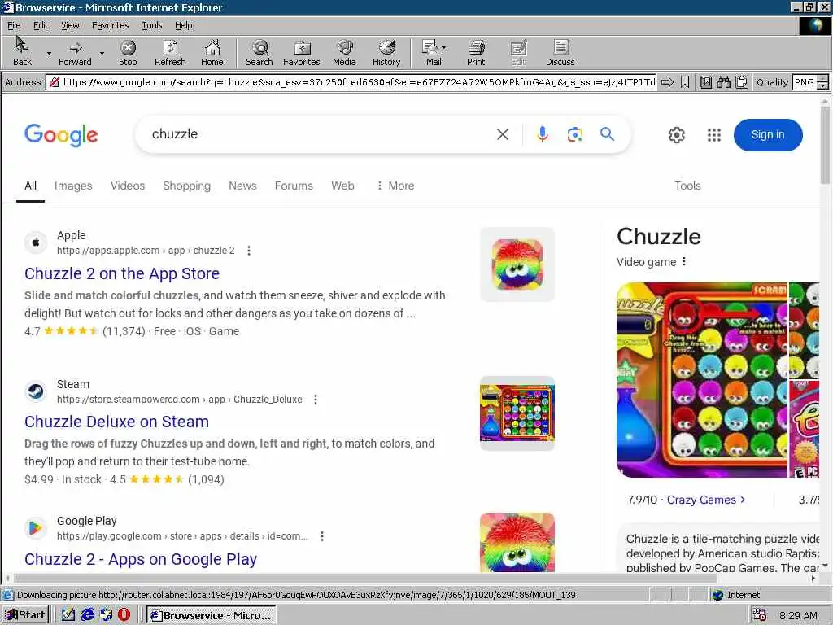The height and width of the screenshot is (625, 833).
Task: Open the Tools menu
Action: click(x=151, y=25)
